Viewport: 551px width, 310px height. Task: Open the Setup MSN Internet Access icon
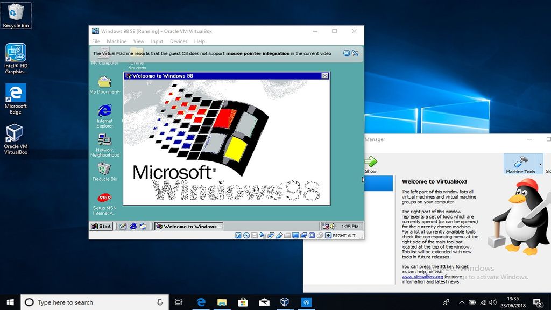coord(105,204)
